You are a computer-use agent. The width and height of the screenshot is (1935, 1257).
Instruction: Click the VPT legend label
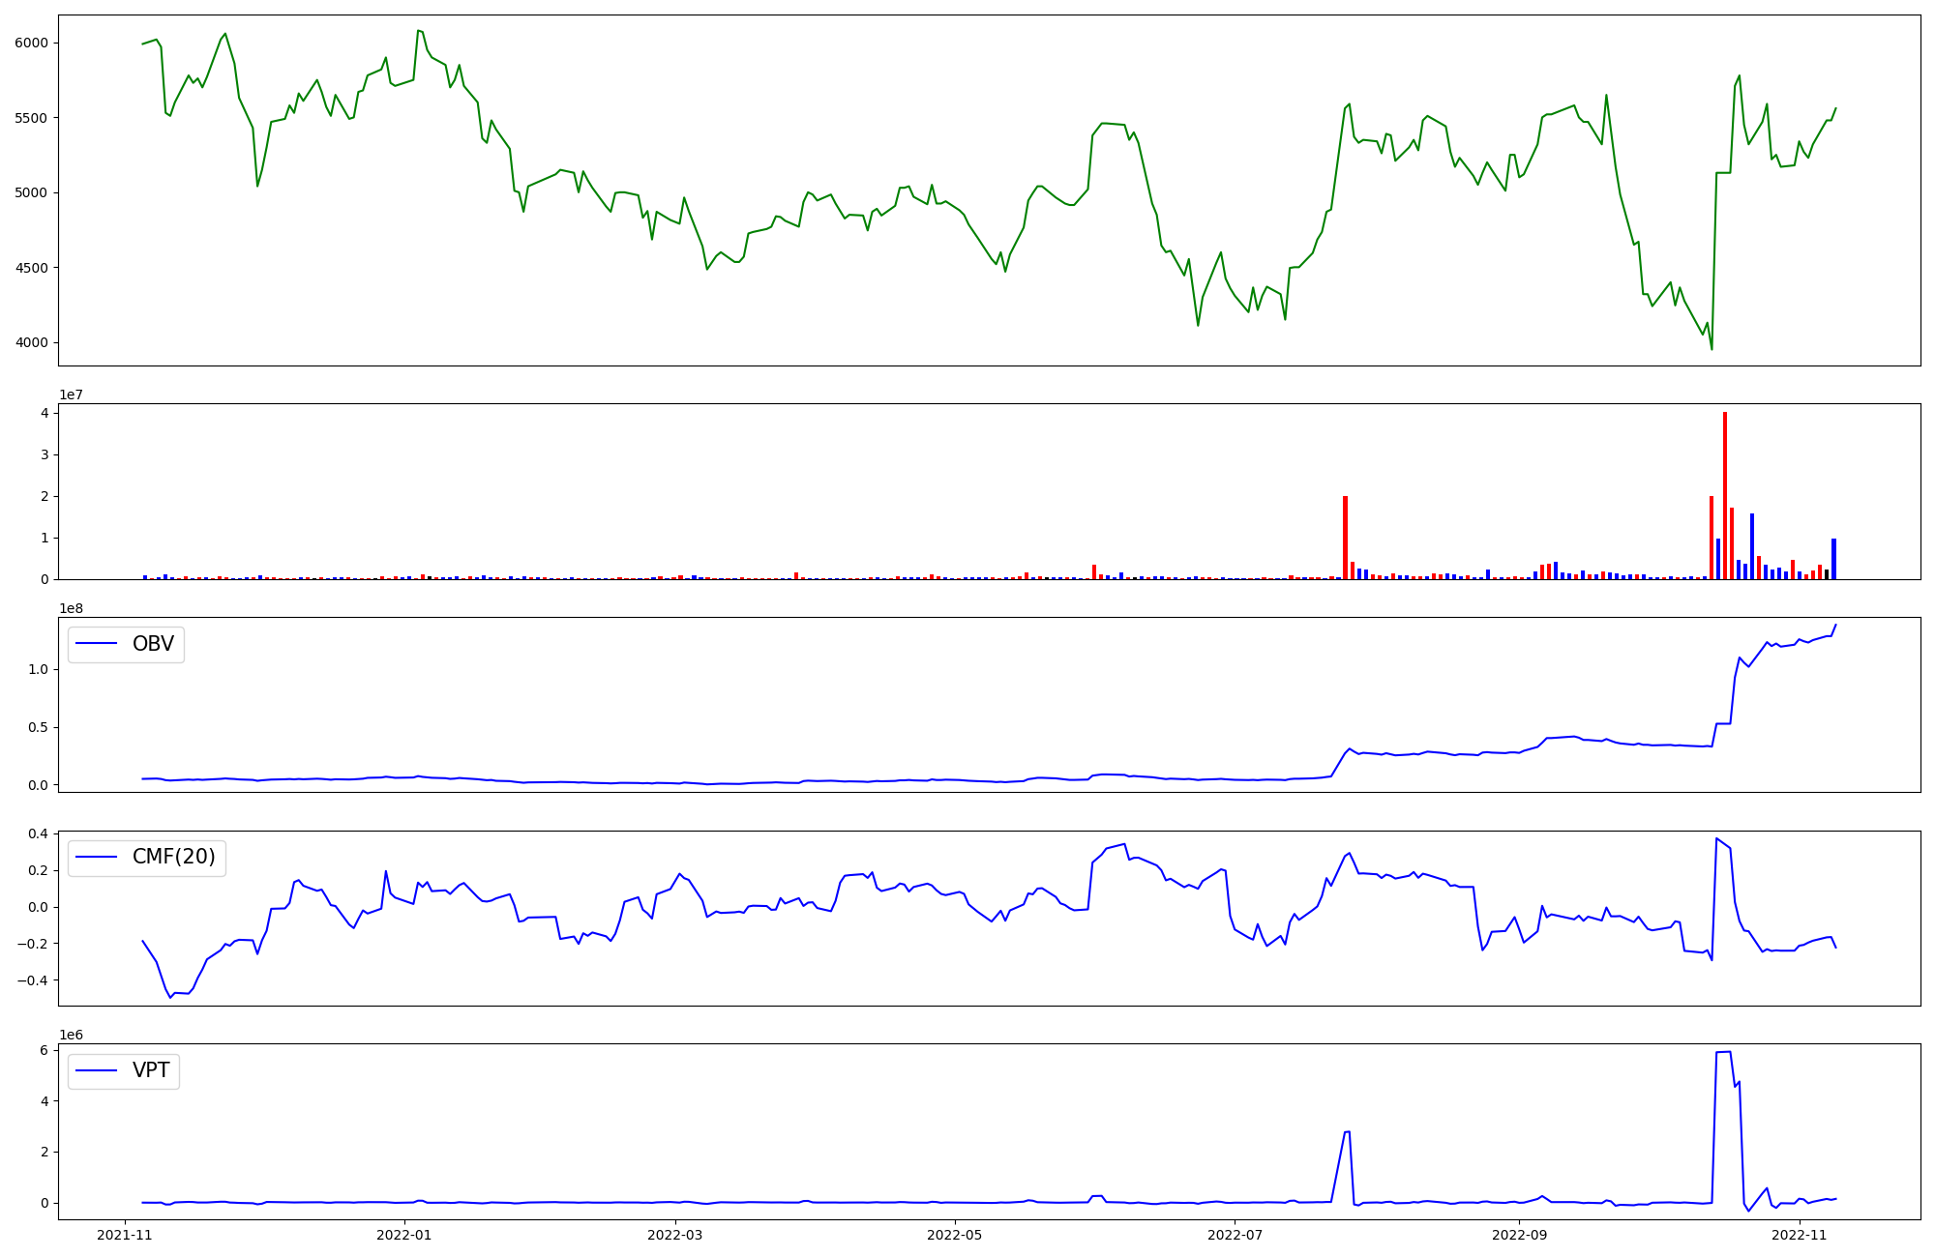151,1070
